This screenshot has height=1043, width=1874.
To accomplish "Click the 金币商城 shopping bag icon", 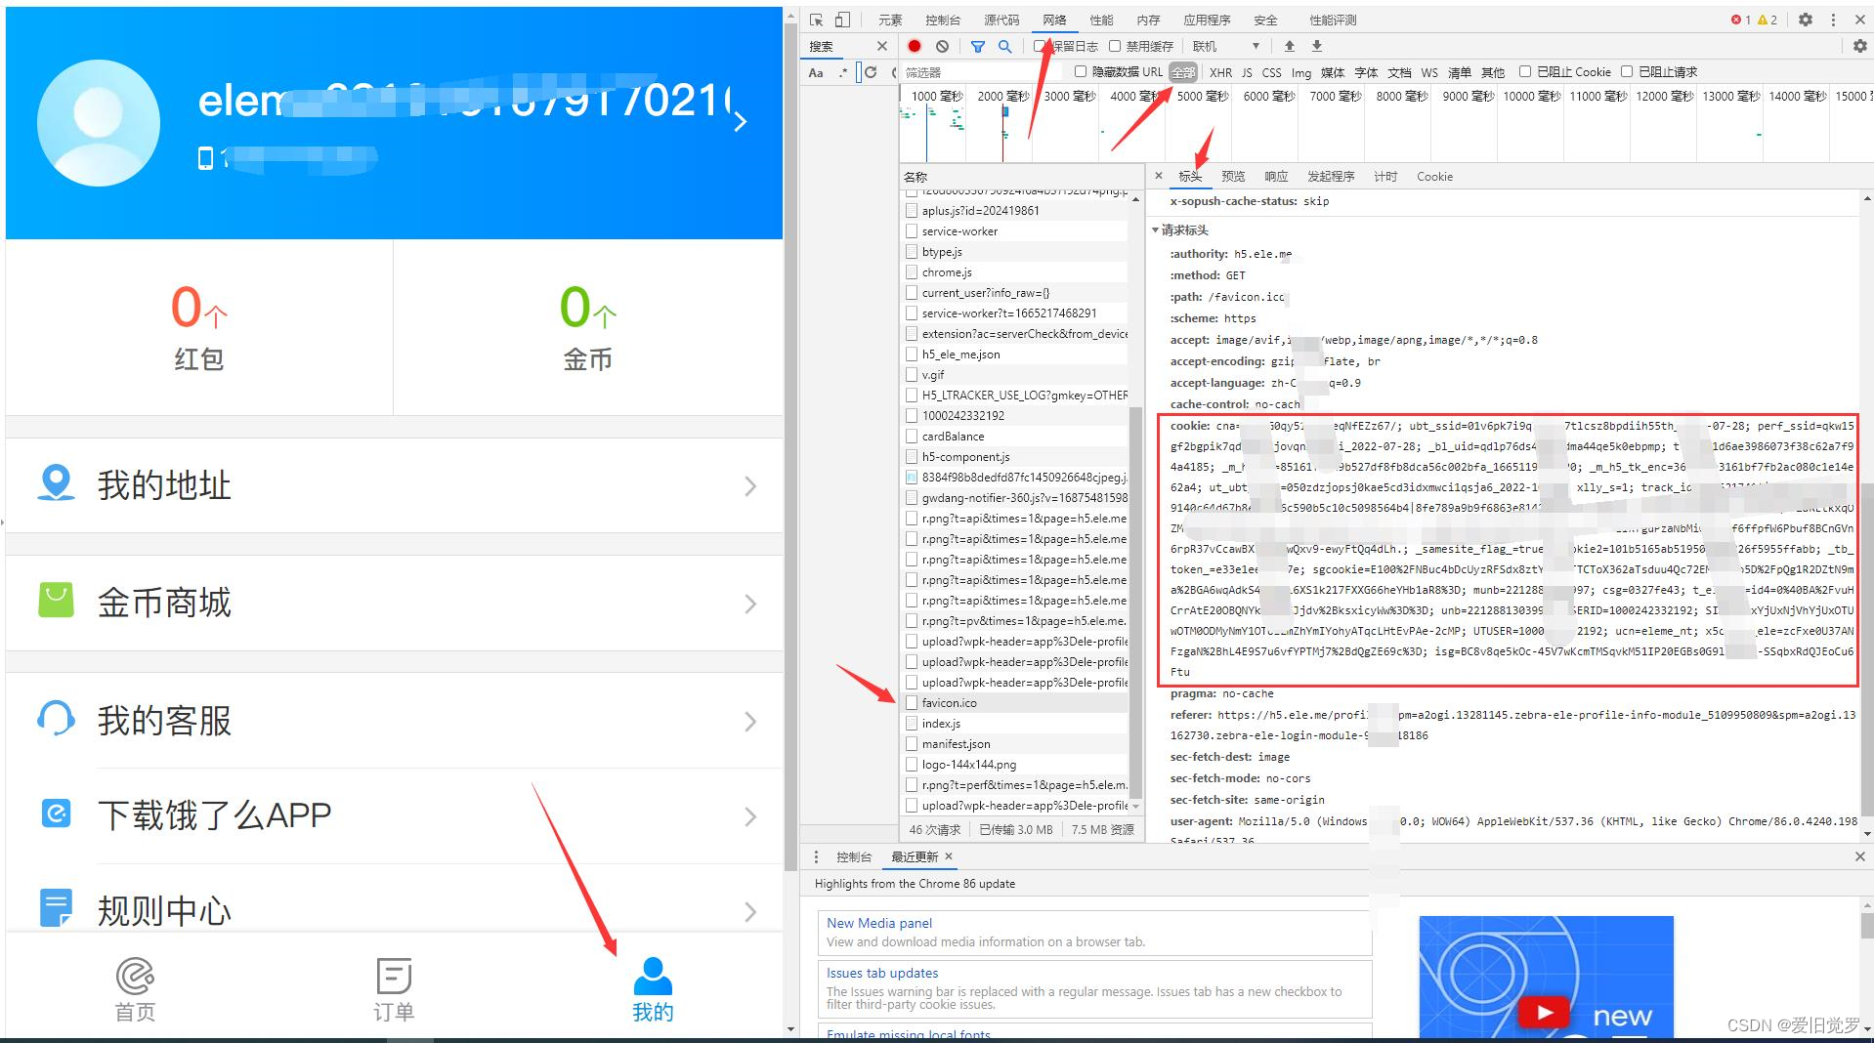I will [56, 600].
